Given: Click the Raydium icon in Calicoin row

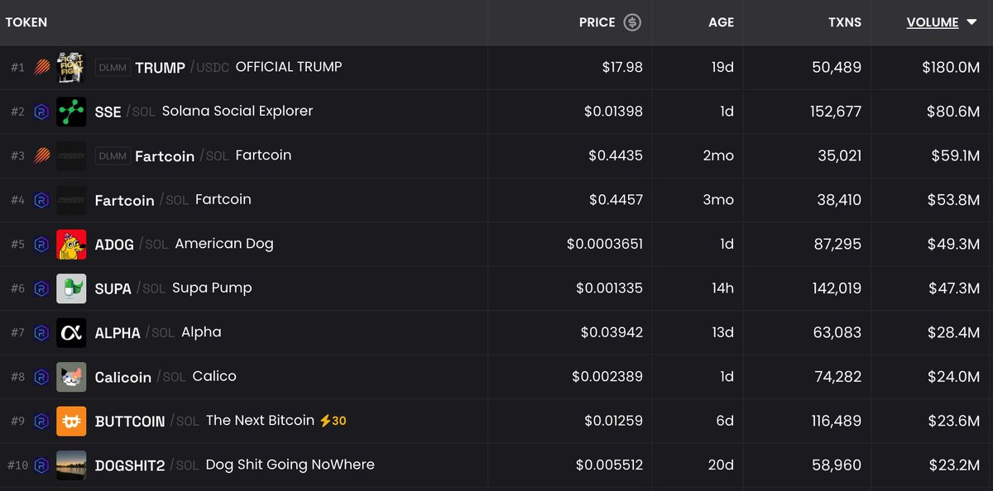Looking at the screenshot, I should (x=41, y=377).
